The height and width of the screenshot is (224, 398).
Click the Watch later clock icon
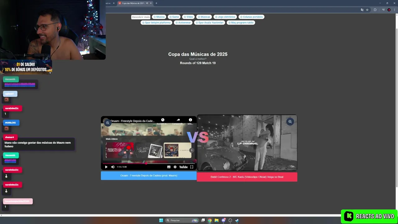coord(163,120)
